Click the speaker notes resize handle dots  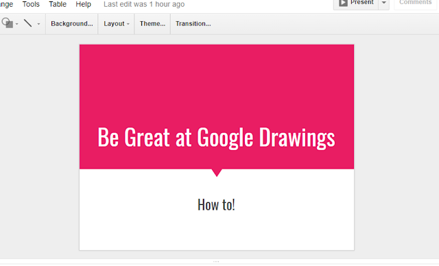click(216, 261)
